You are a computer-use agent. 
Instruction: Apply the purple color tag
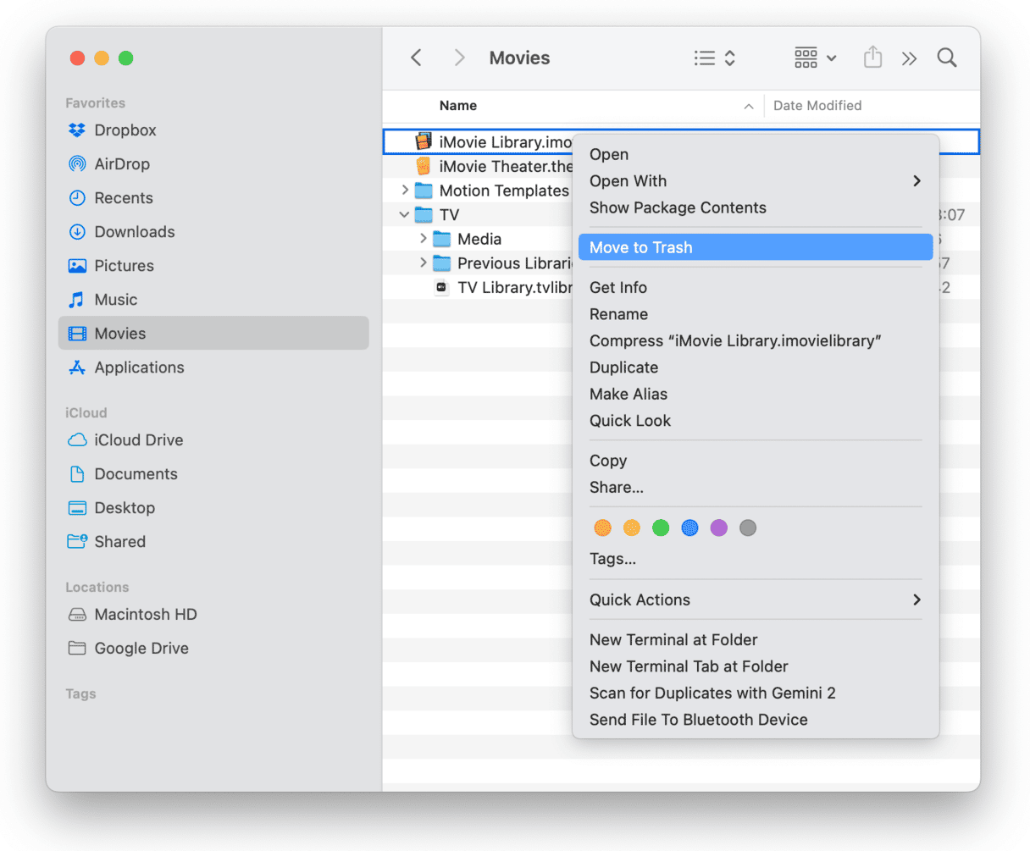(718, 528)
